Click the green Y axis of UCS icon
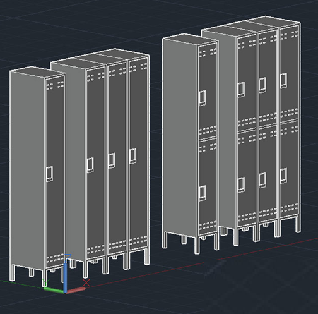This screenshot has width=318, height=314. [54, 290]
